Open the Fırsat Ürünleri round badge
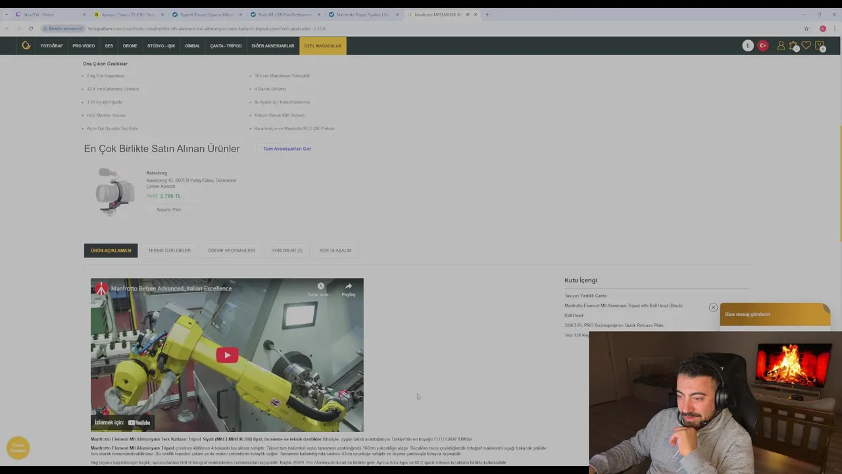The height and width of the screenshot is (474, 842). [18, 448]
